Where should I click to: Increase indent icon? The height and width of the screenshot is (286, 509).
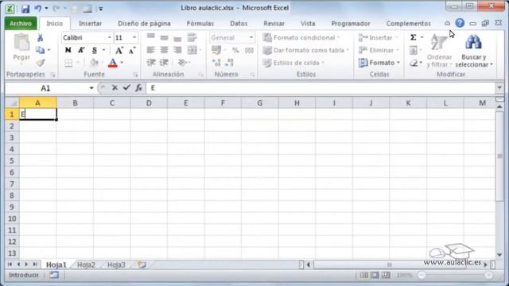click(164, 62)
